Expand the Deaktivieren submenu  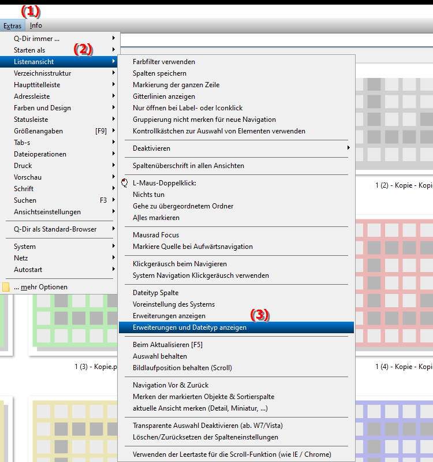pos(236,148)
